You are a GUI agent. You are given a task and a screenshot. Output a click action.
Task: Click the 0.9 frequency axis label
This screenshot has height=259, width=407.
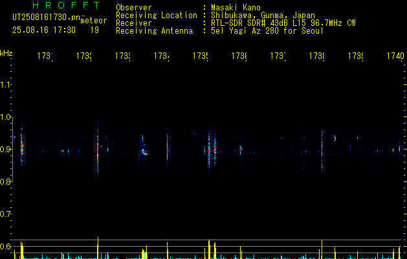[5, 150]
